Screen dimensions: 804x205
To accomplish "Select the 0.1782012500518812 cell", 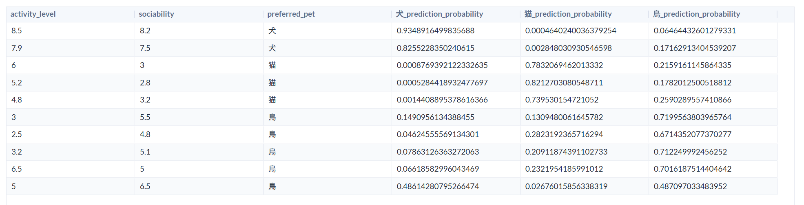I will [692, 83].
